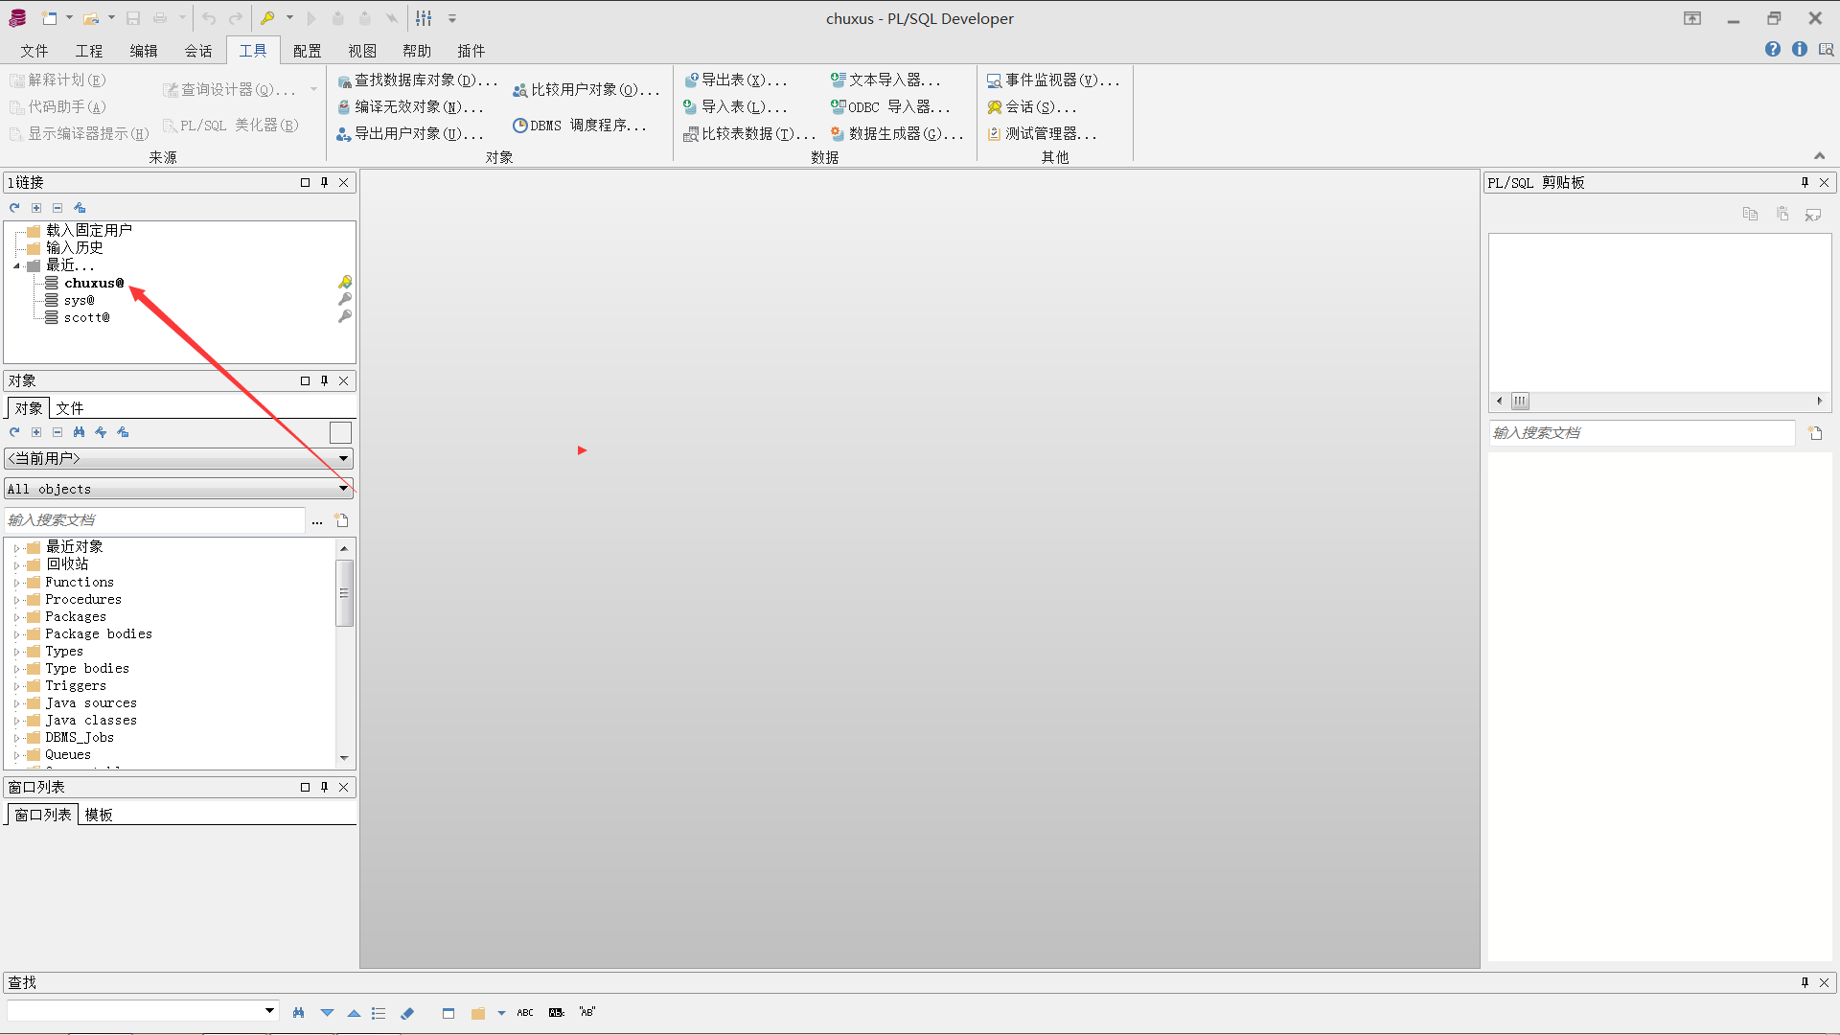1840x1035 pixels.
Task: Open the 配置 menu tab
Action: [x=307, y=51]
